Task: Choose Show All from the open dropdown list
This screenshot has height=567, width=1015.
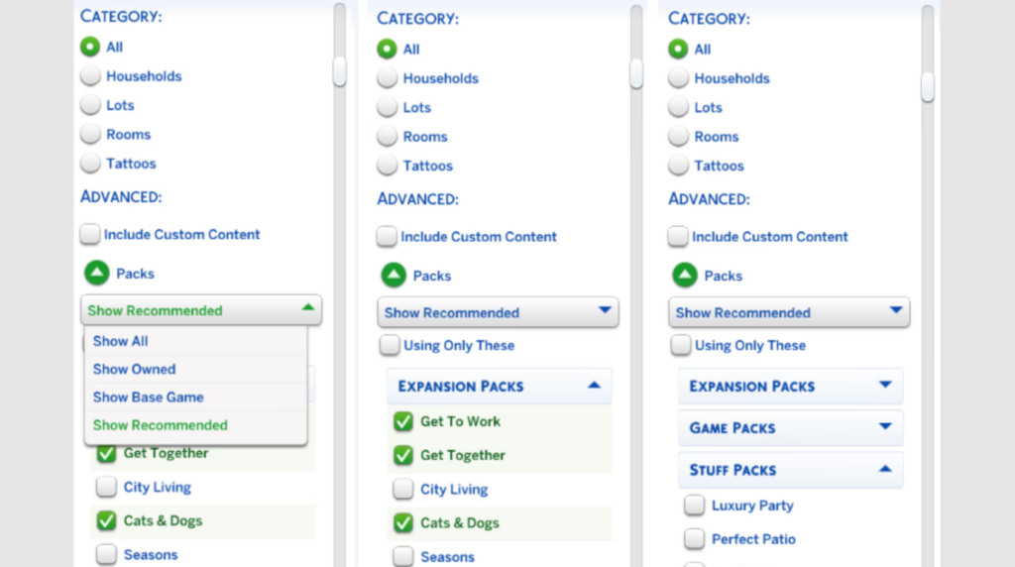Action: click(121, 341)
